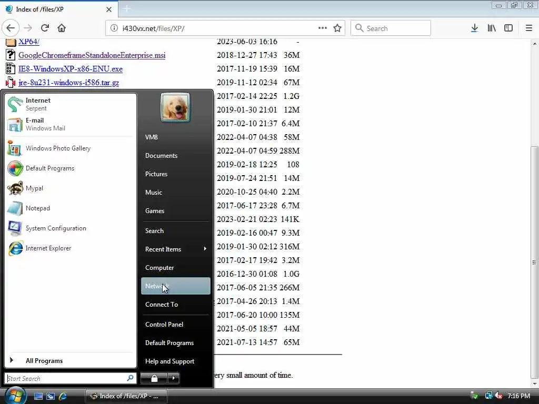Open the browser home page

point(62,28)
